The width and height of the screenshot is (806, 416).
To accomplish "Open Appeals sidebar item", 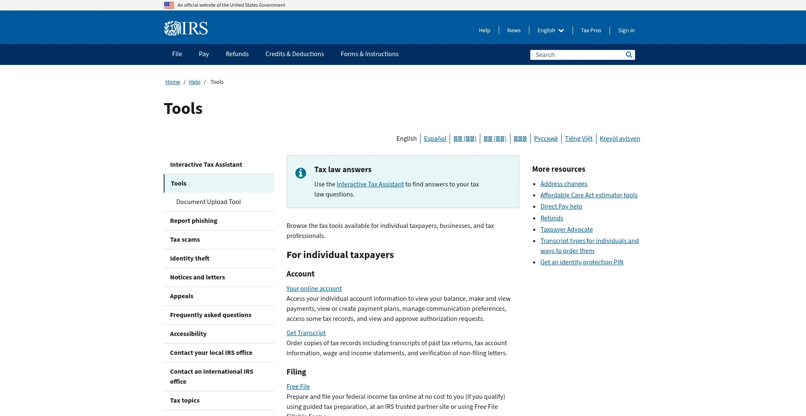I will click(x=219, y=296).
